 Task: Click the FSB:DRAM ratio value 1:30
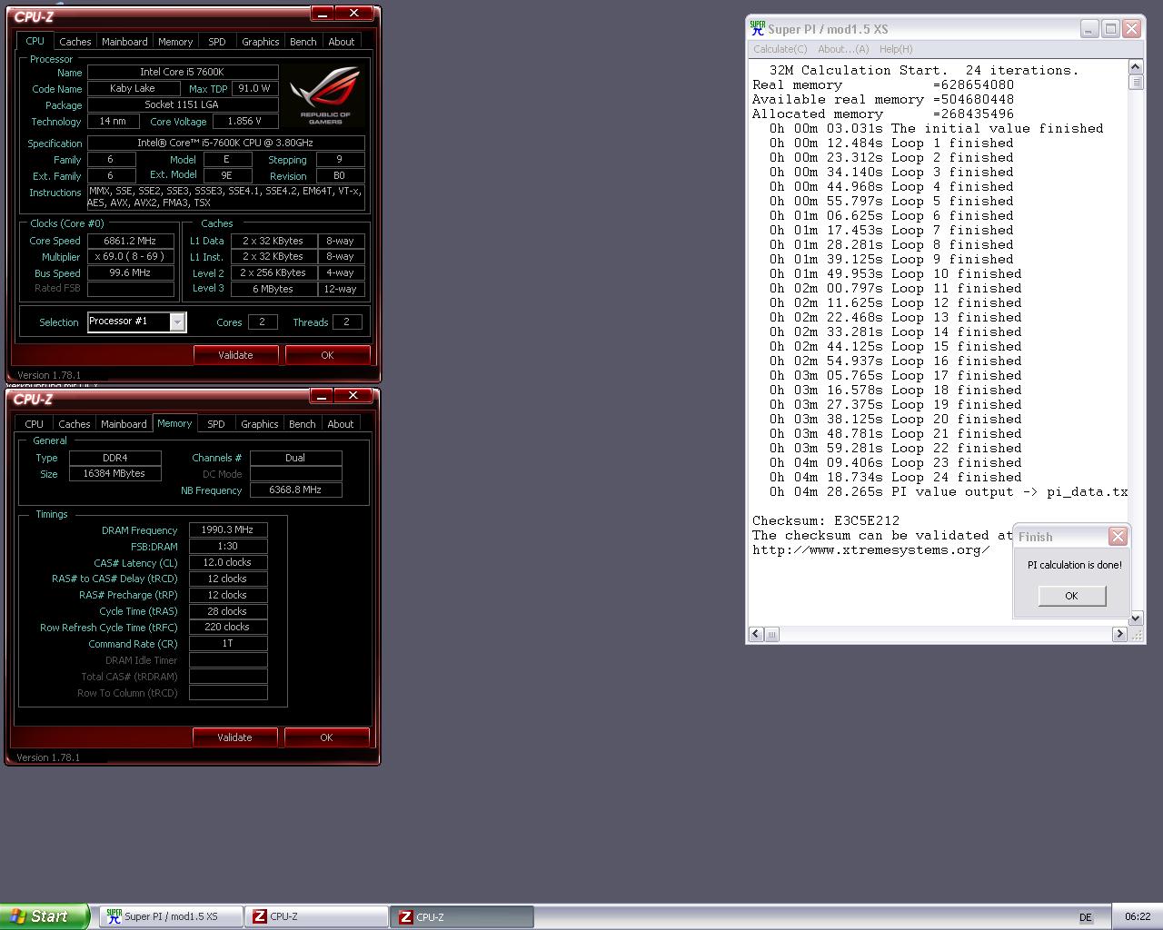228,546
